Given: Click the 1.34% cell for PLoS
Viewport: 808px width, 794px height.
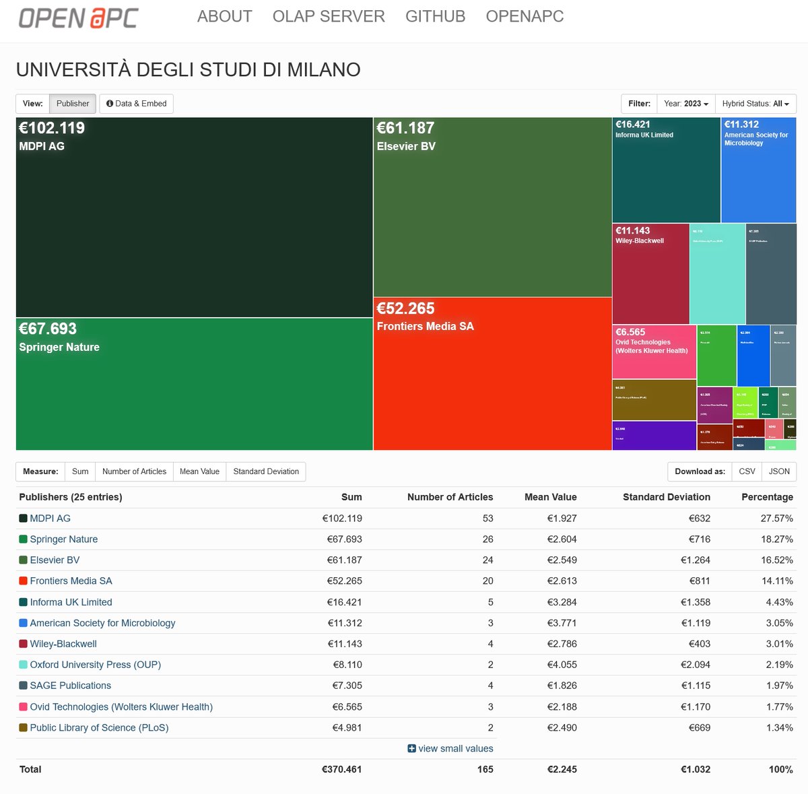Looking at the screenshot, I should (x=780, y=728).
